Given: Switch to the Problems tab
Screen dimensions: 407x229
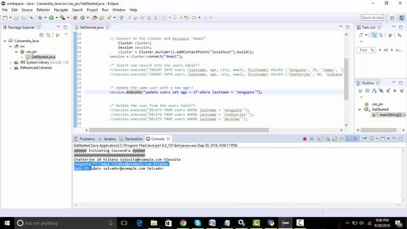Looking at the screenshot, I should tap(85, 139).
